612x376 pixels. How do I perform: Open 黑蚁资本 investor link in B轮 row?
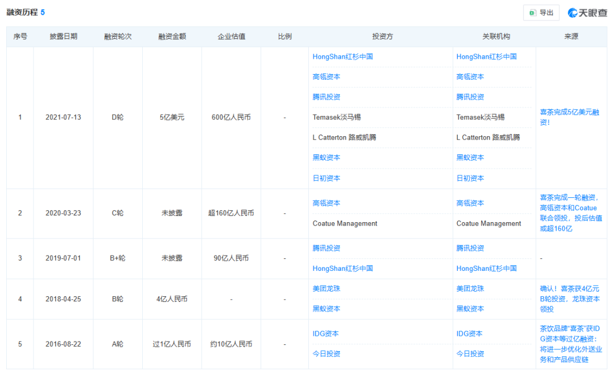click(326, 309)
